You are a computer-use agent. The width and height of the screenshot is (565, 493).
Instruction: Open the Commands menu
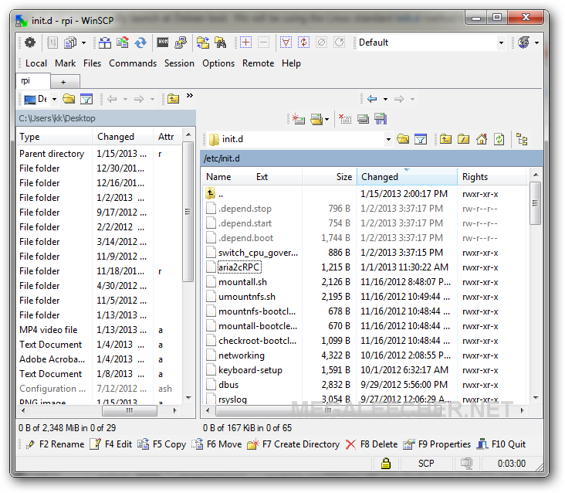(x=133, y=63)
